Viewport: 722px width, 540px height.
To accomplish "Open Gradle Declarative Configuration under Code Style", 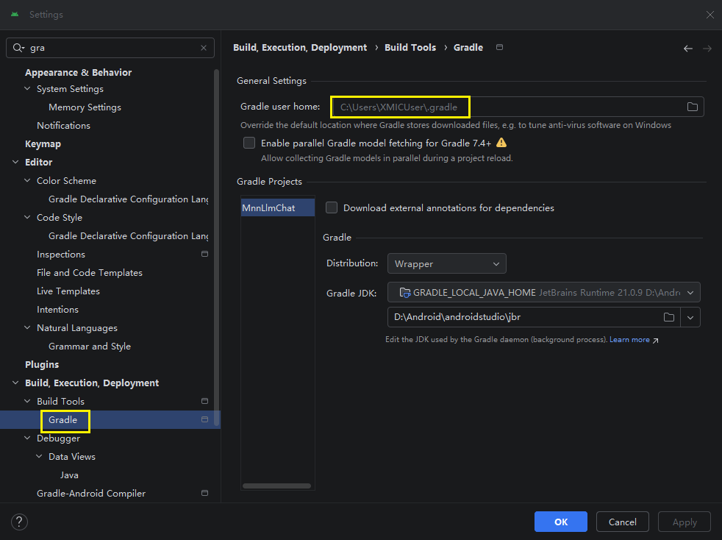I will pos(129,236).
